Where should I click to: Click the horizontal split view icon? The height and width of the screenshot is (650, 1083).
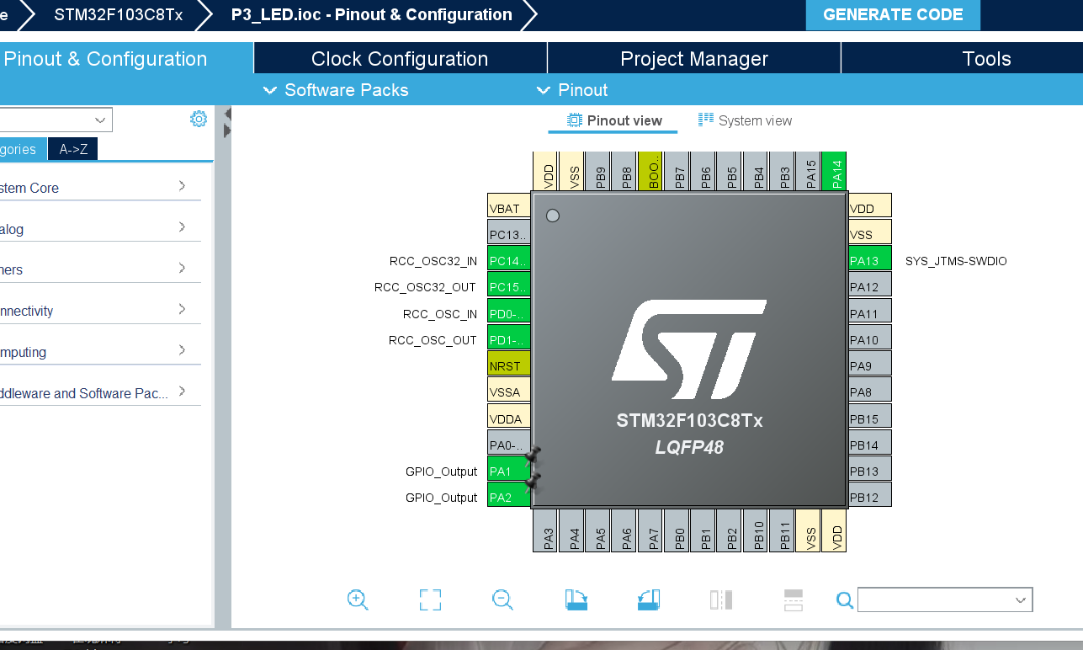pos(794,599)
